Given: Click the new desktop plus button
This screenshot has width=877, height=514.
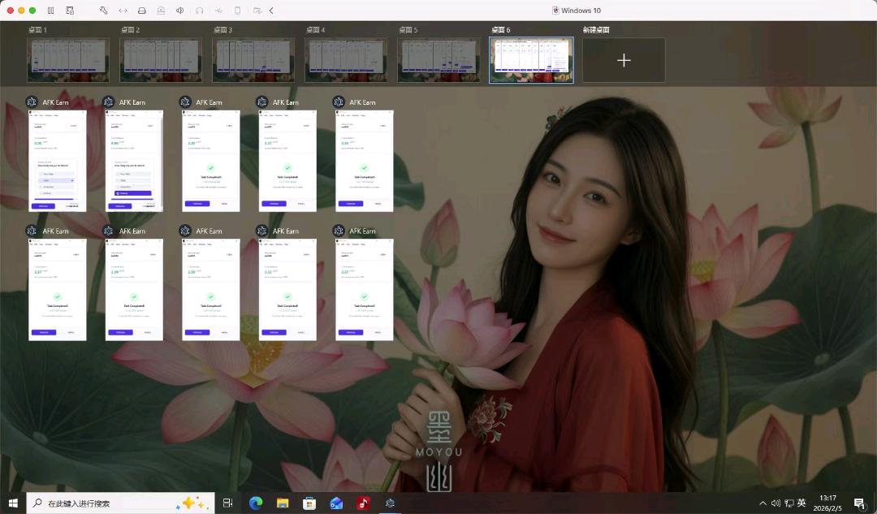Looking at the screenshot, I should (x=624, y=60).
